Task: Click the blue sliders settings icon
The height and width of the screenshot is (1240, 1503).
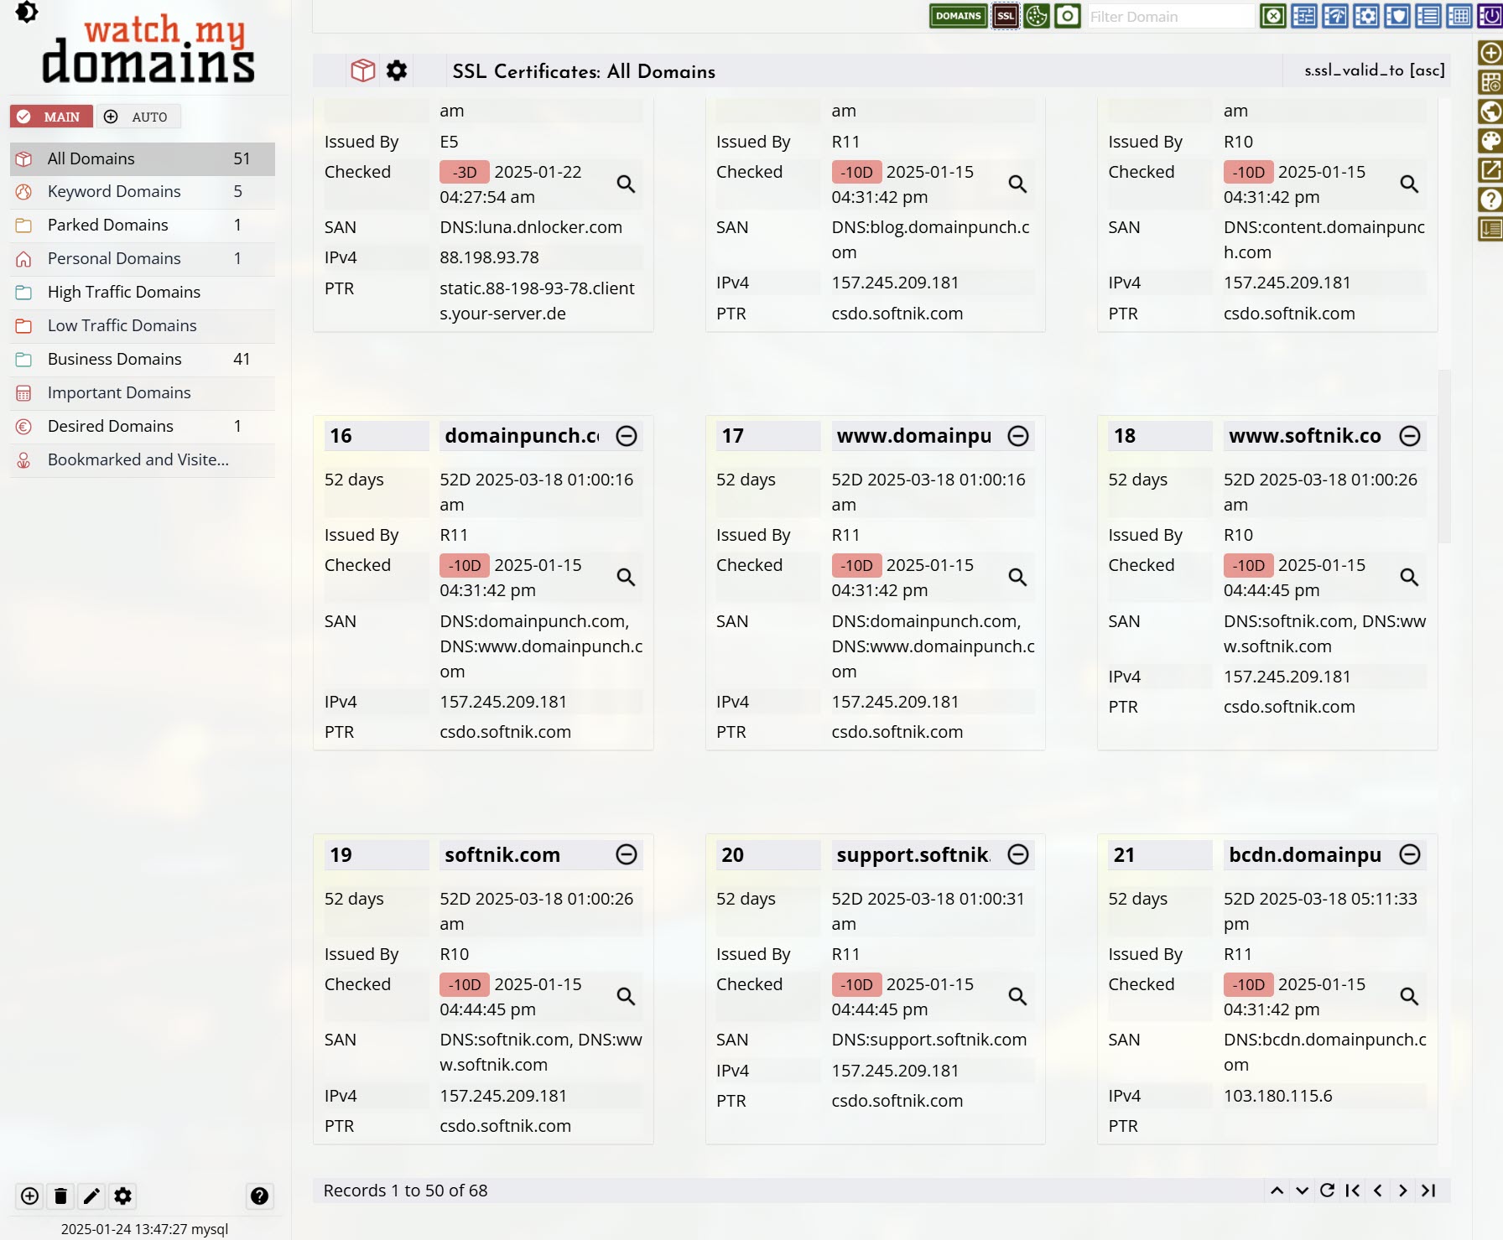Action: tap(1304, 16)
